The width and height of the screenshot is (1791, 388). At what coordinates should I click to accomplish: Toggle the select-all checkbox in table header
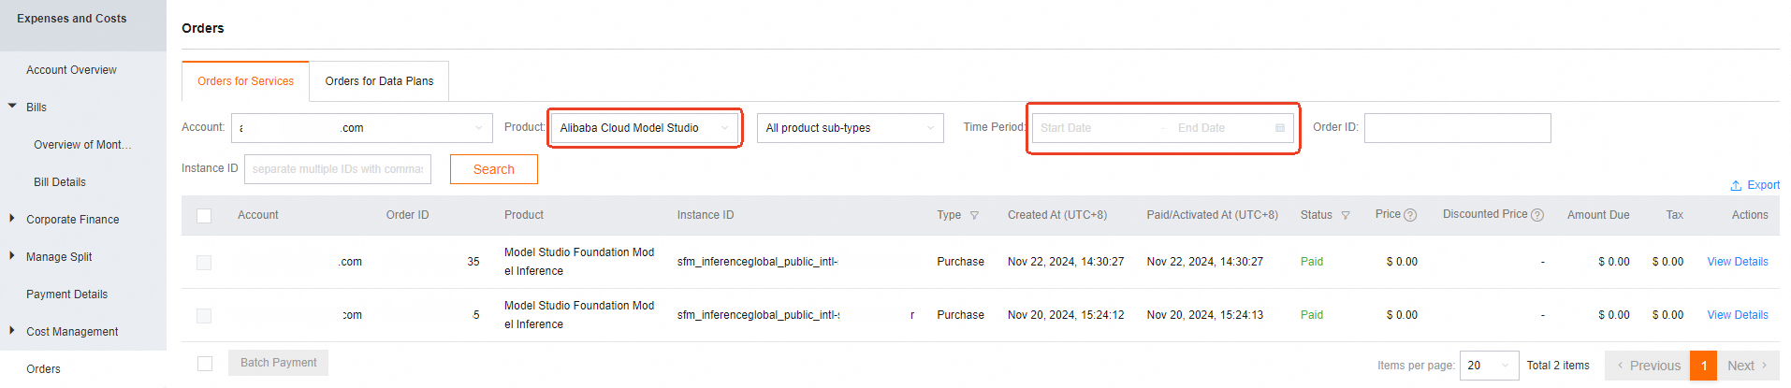[204, 216]
